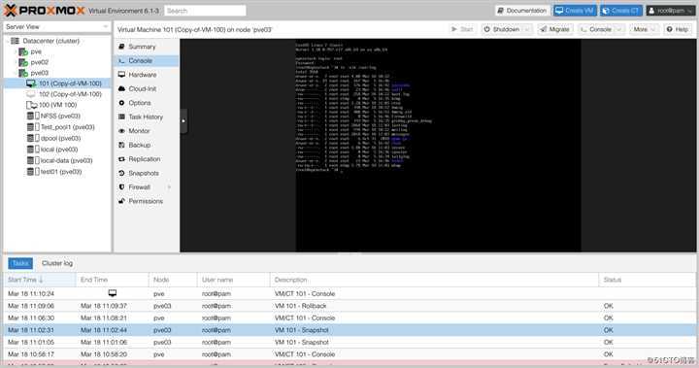The width and height of the screenshot is (699, 368).
Task: Click the Cloud-Init cloud icon
Action: pos(121,88)
